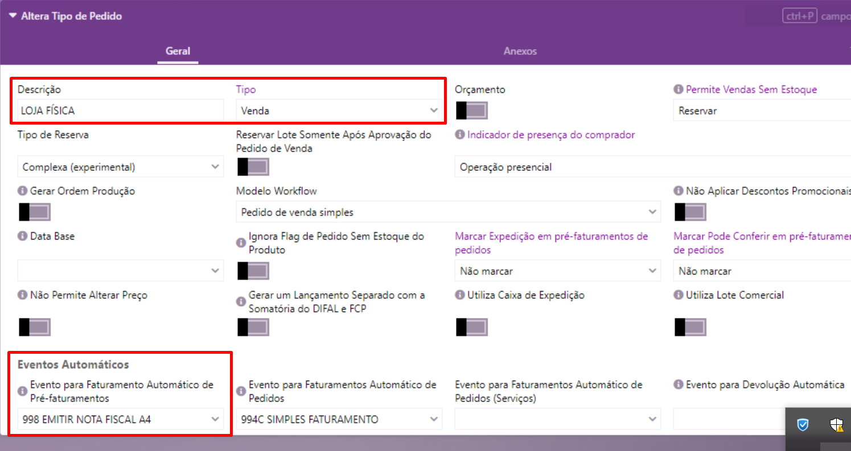Click the blue shield tray icon
Image resolution: width=851 pixels, height=451 pixels.
(x=803, y=424)
